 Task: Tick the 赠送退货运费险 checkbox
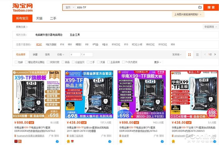(x=26, y=62)
